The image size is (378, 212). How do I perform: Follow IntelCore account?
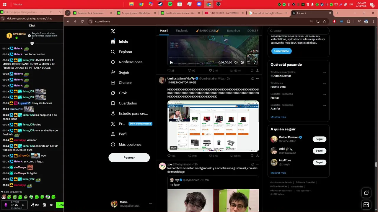coord(320,162)
